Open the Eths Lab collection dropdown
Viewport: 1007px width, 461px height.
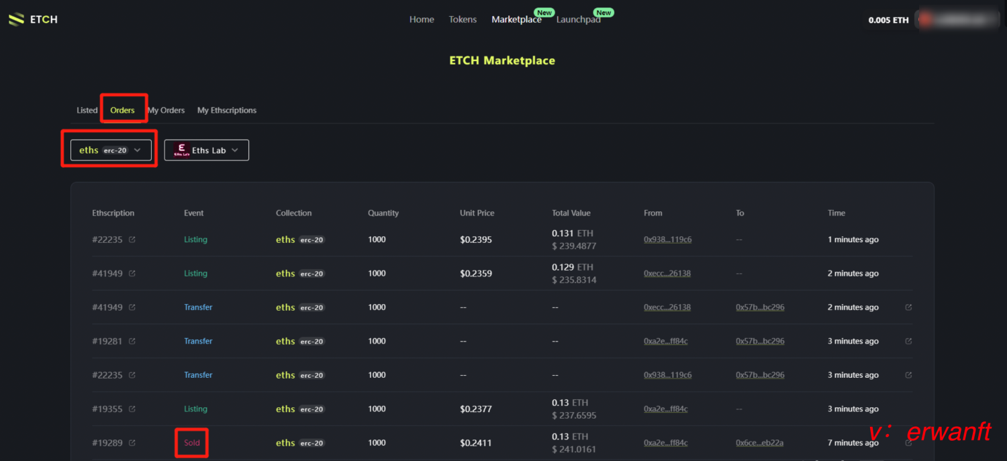234,150
